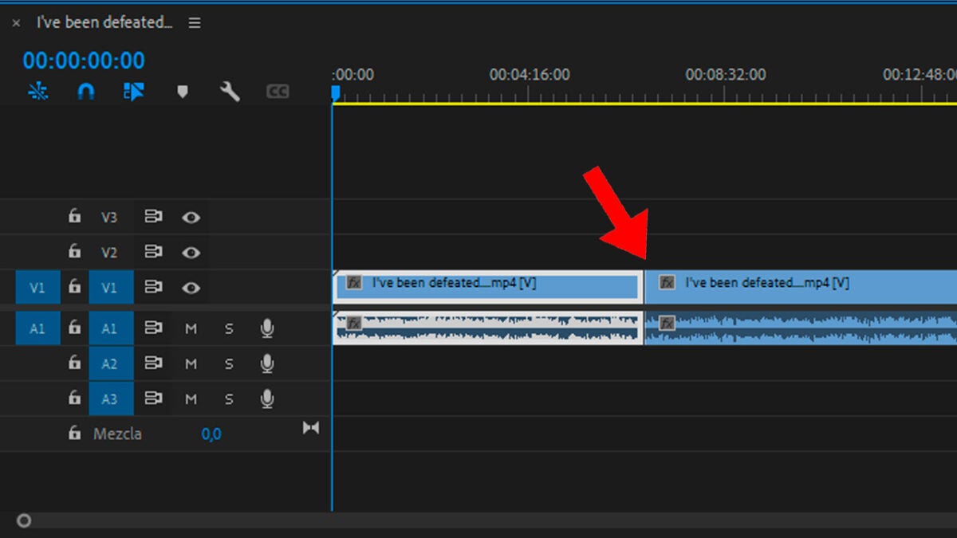This screenshot has width=957, height=538.
Task: Click the timeline zoom scrollbar handle
Action: click(x=24, y=520)
